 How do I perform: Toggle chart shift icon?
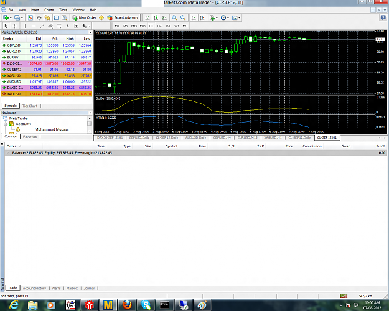[202, 17]
